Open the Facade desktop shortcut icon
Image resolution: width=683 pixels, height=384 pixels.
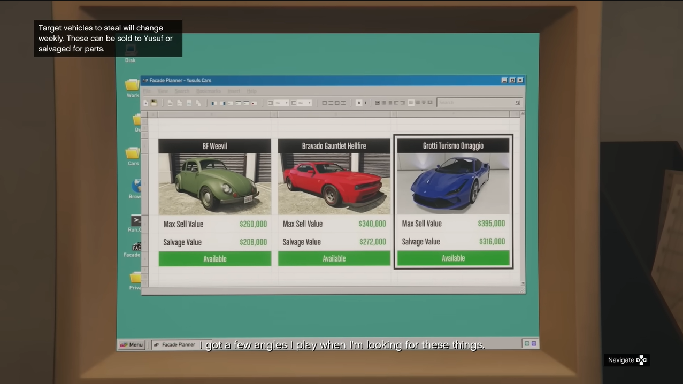(136, 247)
